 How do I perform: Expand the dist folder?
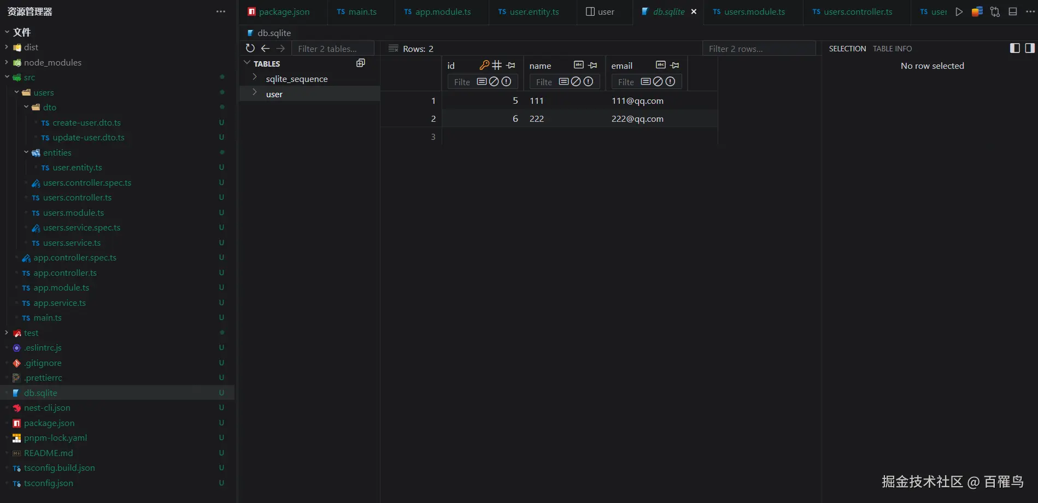tap(7, 47)
